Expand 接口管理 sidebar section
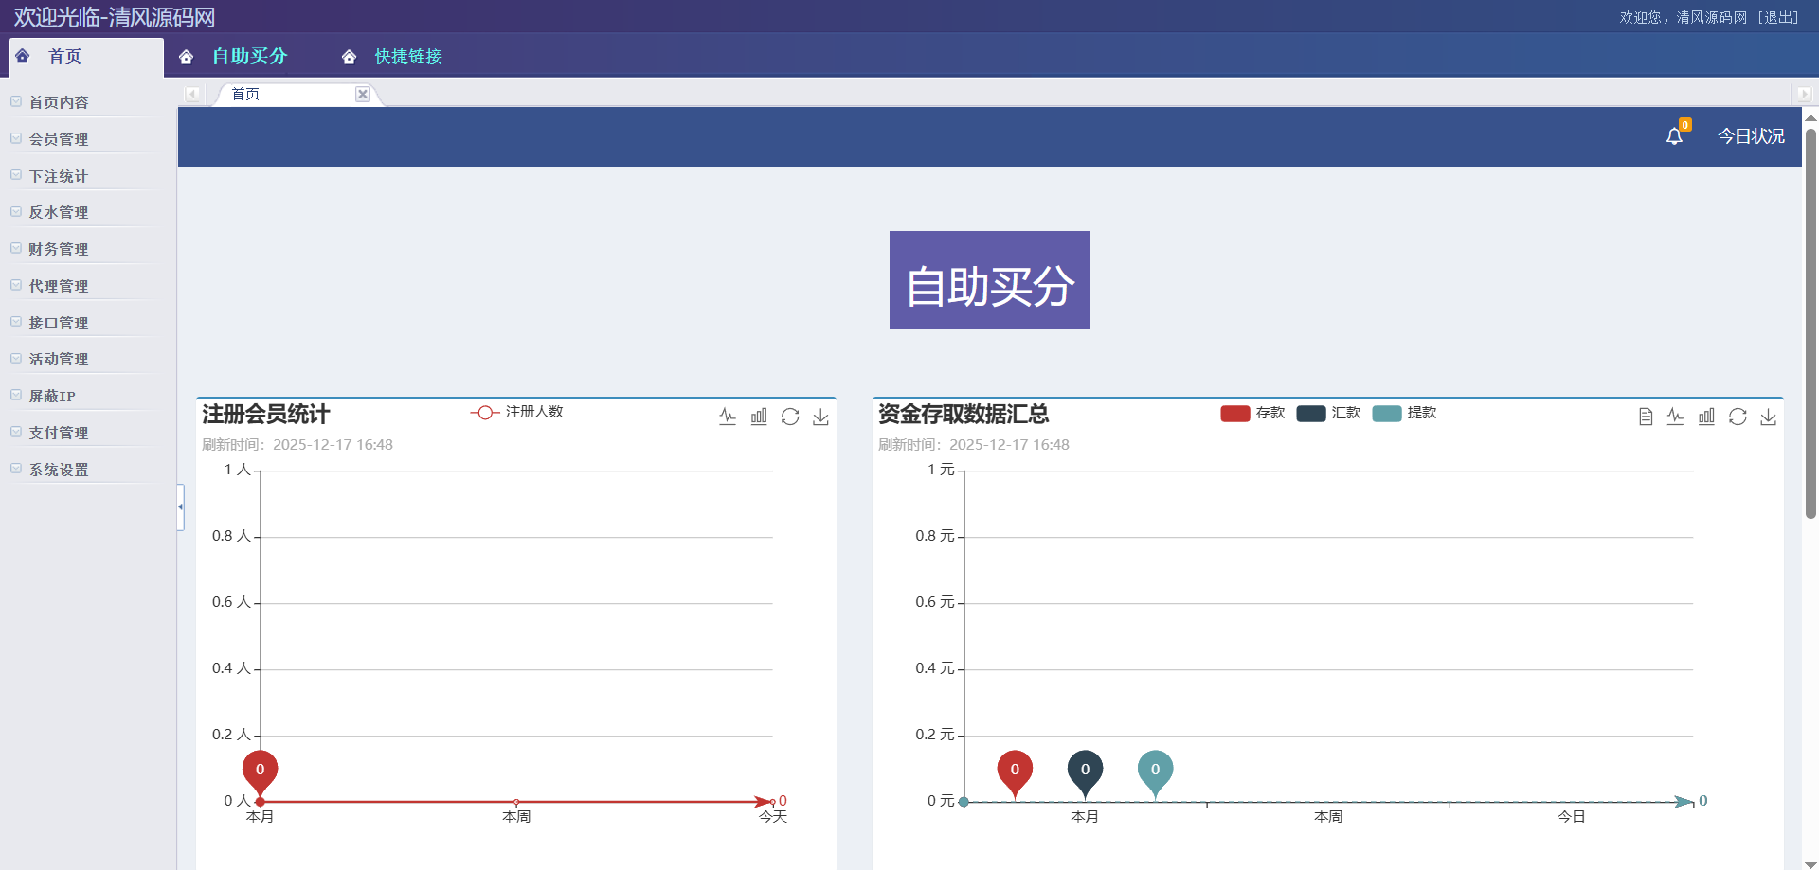Screen dimensions: 1819x870 pos(59,323)
